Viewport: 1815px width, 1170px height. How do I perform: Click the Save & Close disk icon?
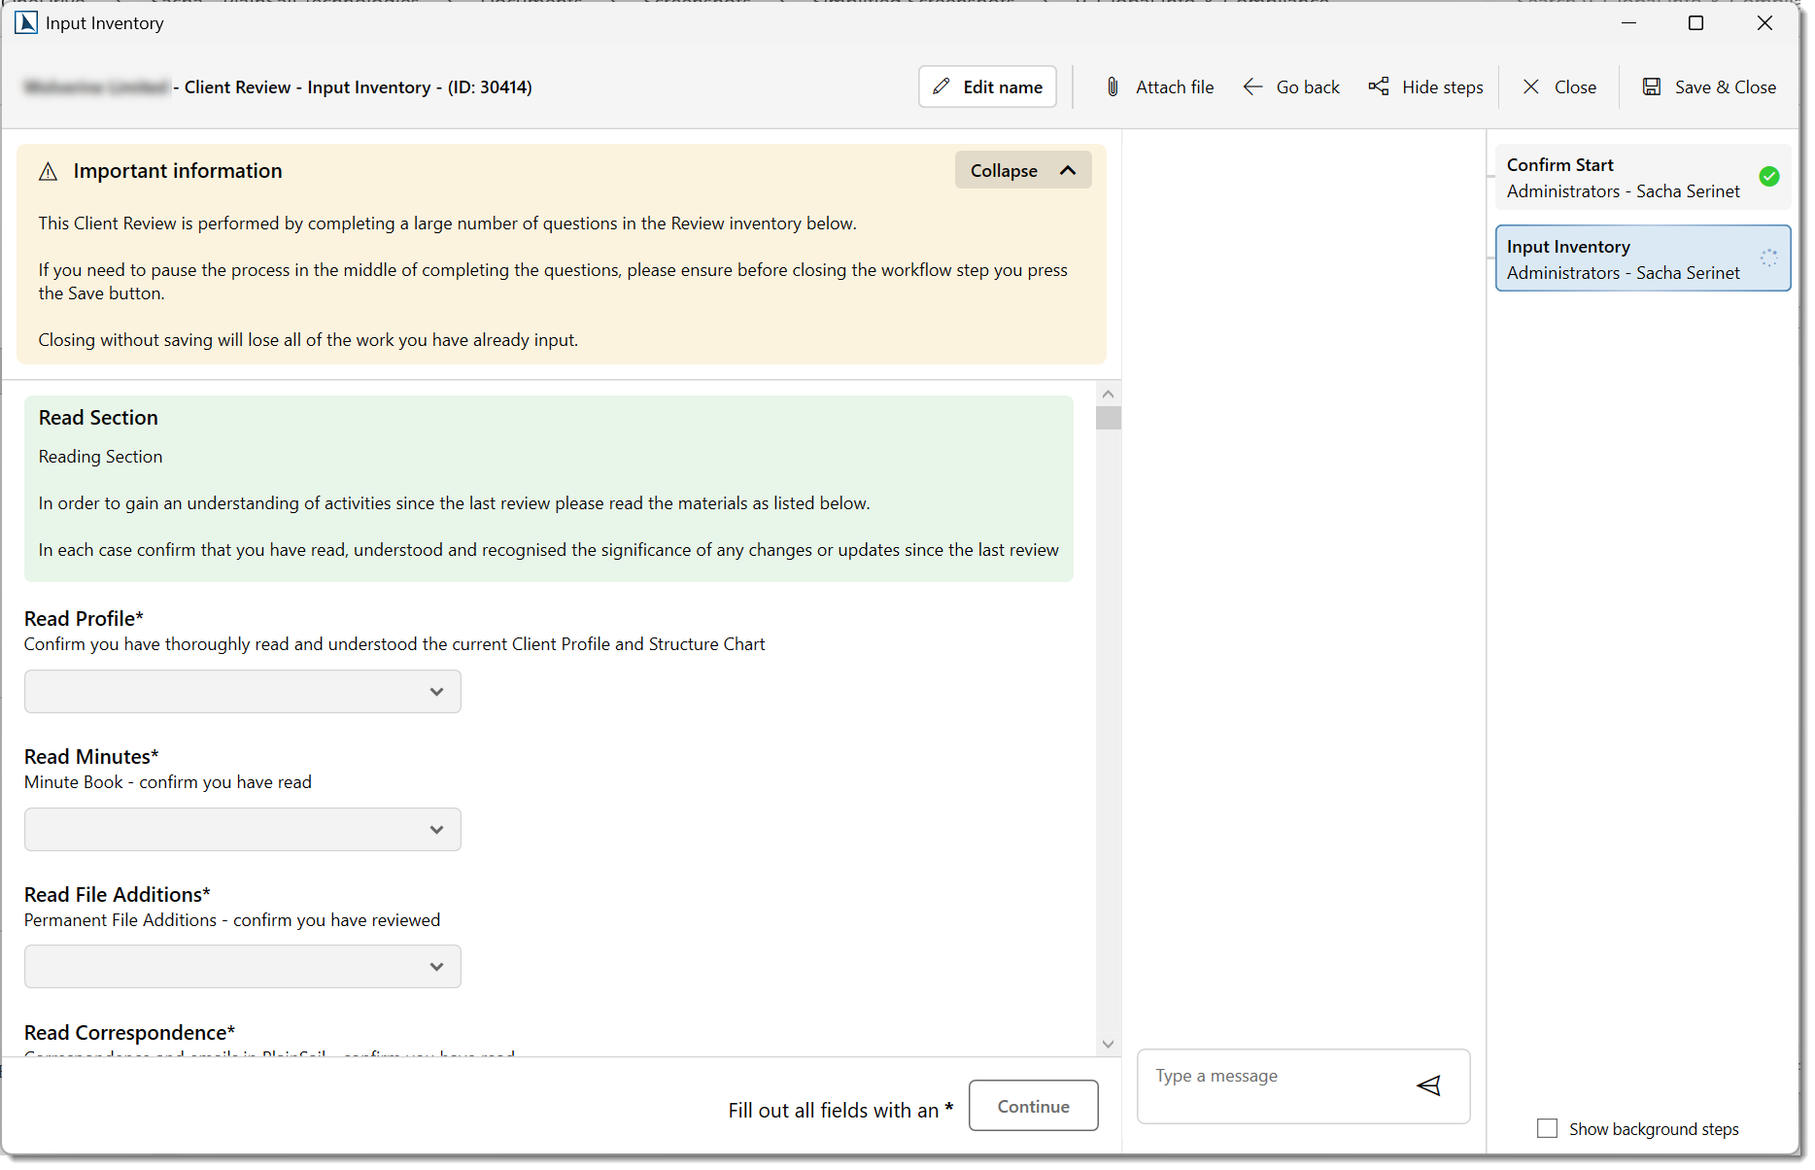tap(1652, 86)
